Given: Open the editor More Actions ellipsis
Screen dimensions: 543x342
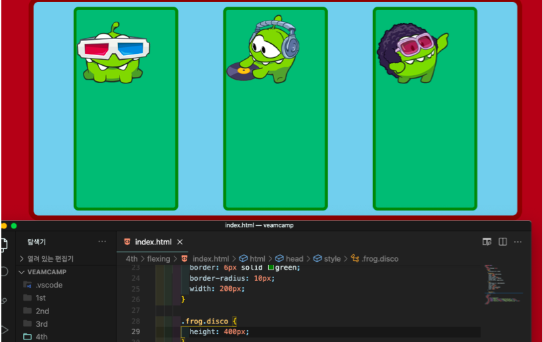Looking at the screenshot, I should 518,242.
